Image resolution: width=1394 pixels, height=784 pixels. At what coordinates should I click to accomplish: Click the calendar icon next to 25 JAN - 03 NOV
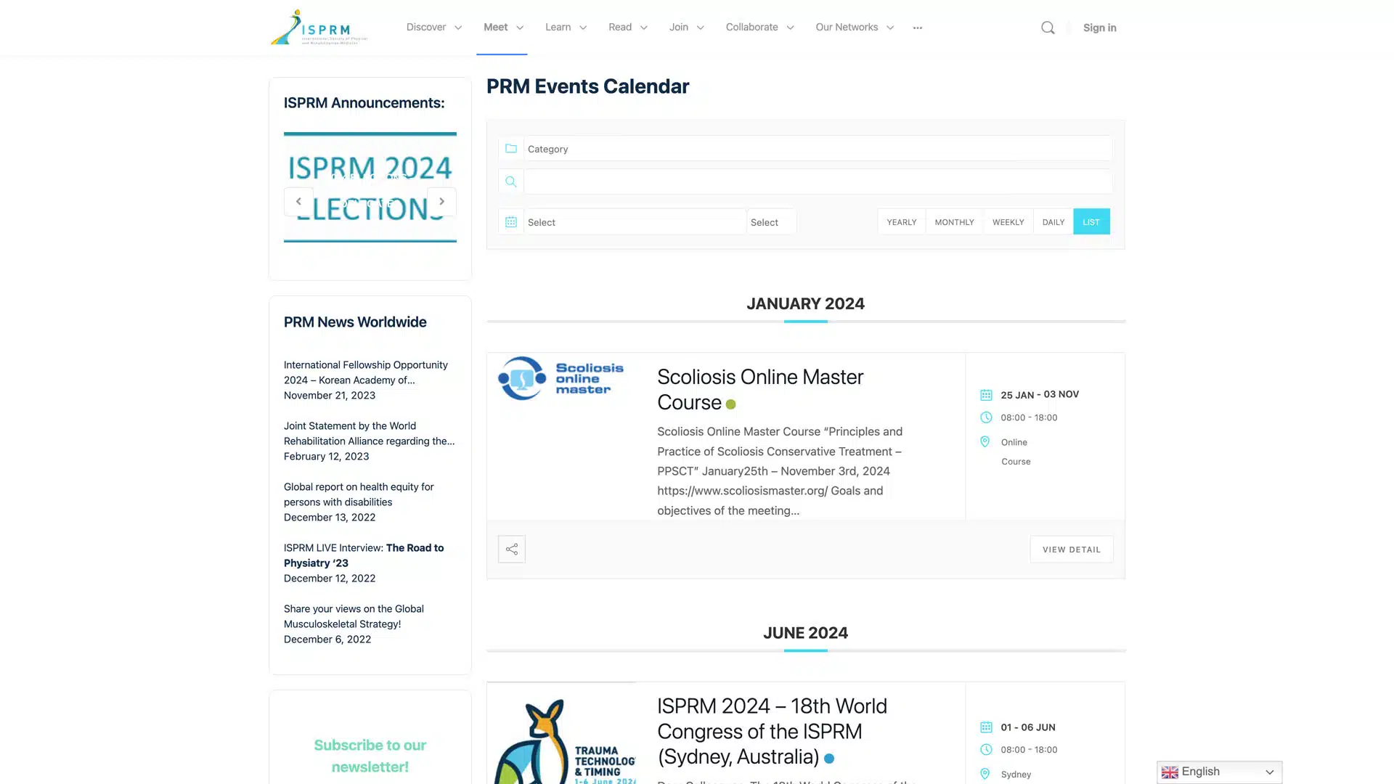click(x=986, y=395)
